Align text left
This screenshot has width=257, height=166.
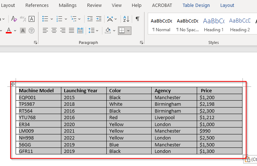[45, 31]
